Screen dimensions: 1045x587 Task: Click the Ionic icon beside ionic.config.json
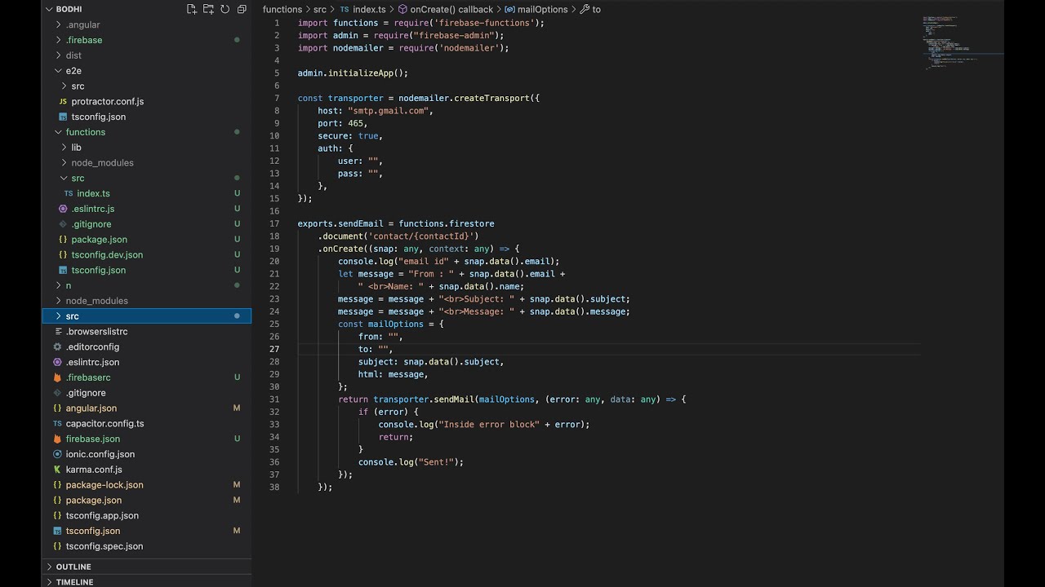tap(57, 454)
